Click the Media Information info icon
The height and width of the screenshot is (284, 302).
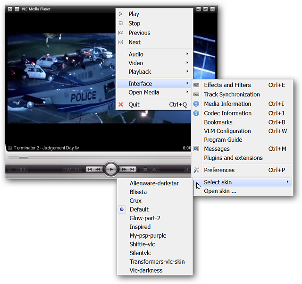pyautogui.click(x=196, y=104)
